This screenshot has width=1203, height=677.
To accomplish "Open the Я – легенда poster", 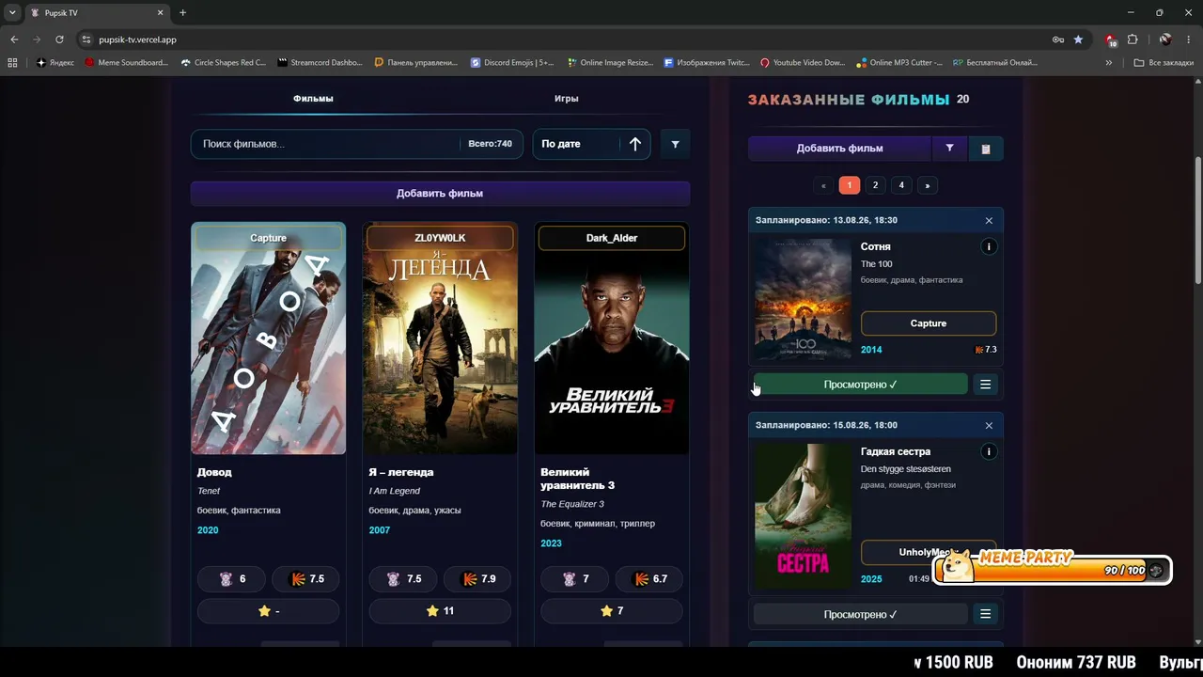I will point(440,338).
